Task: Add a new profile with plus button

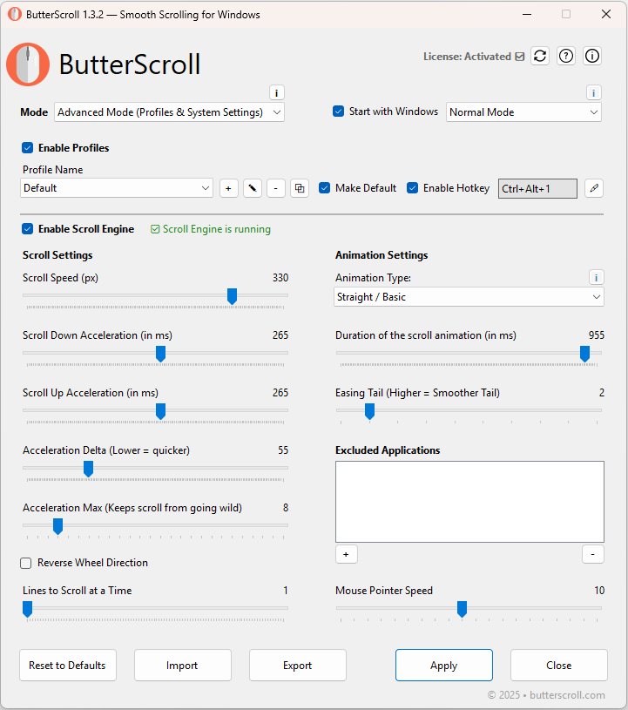Action: pos(229,188)
